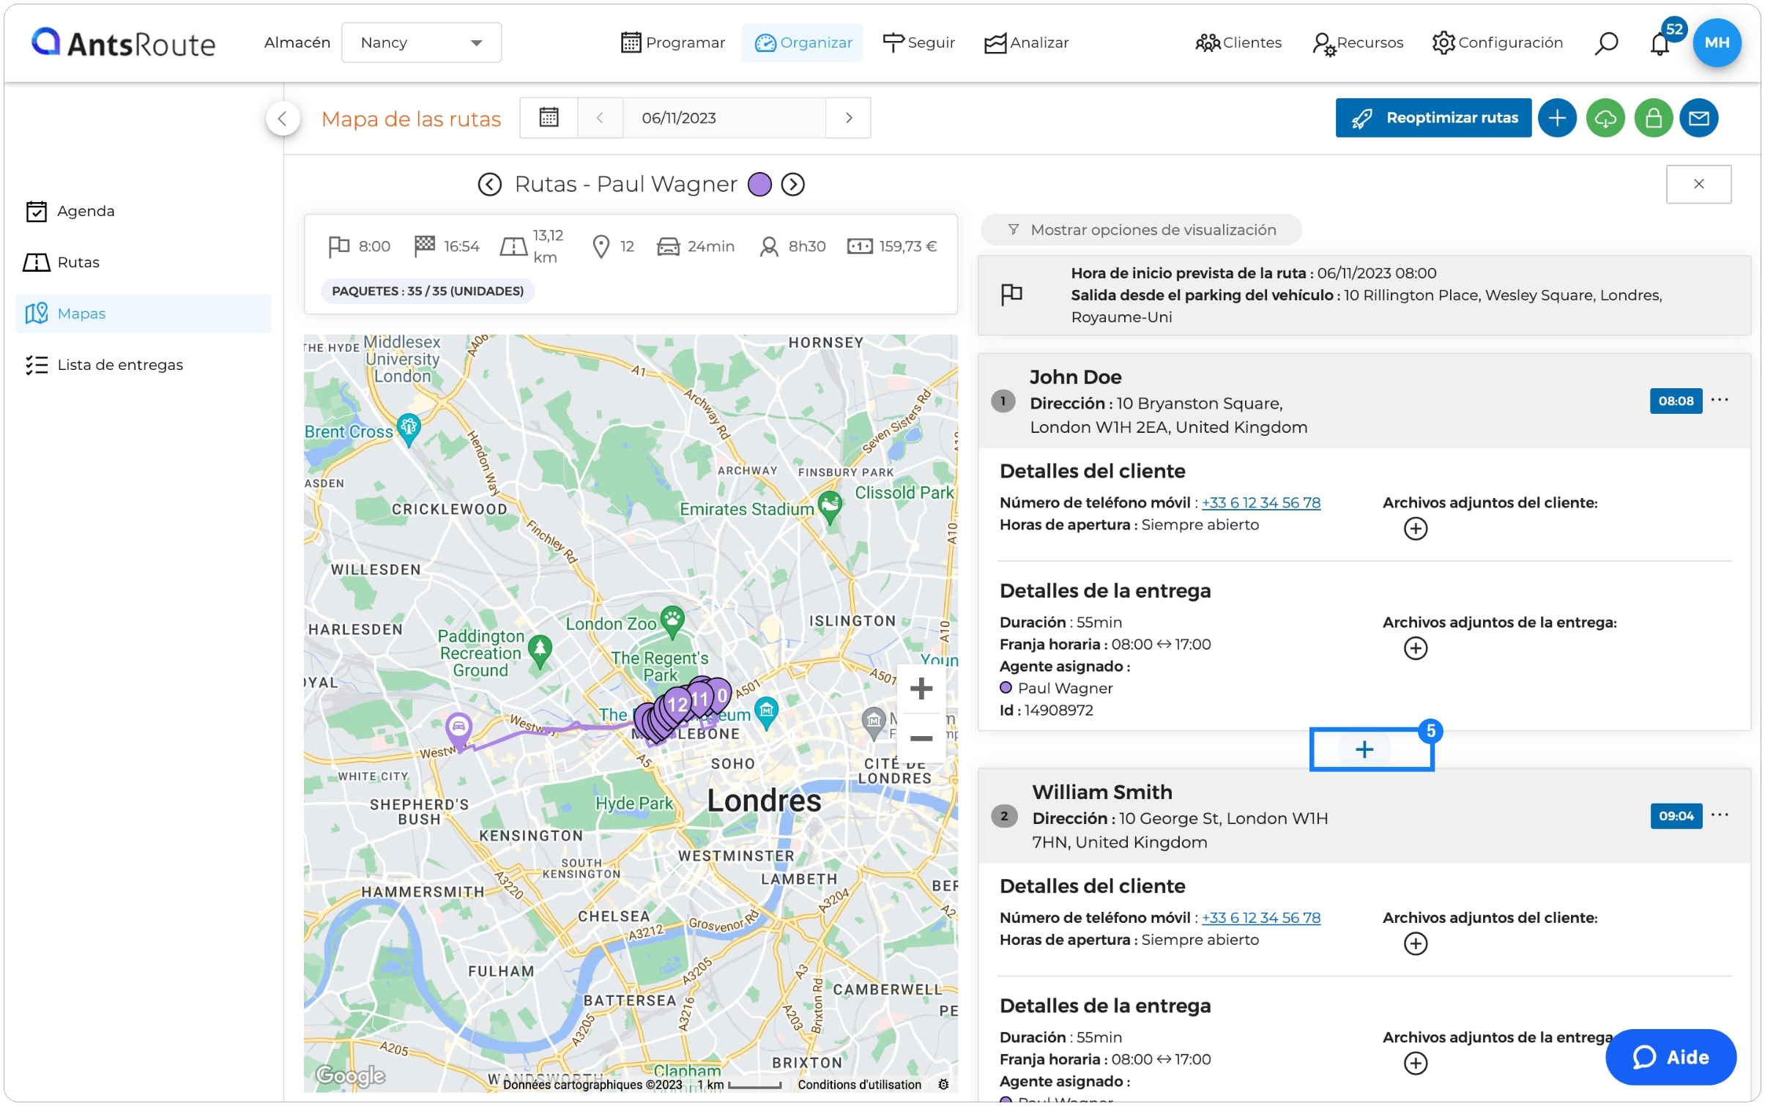1765x1106 pixels.
Task: Click the date field 06/11/2023
Action: (x=724, y=118)
